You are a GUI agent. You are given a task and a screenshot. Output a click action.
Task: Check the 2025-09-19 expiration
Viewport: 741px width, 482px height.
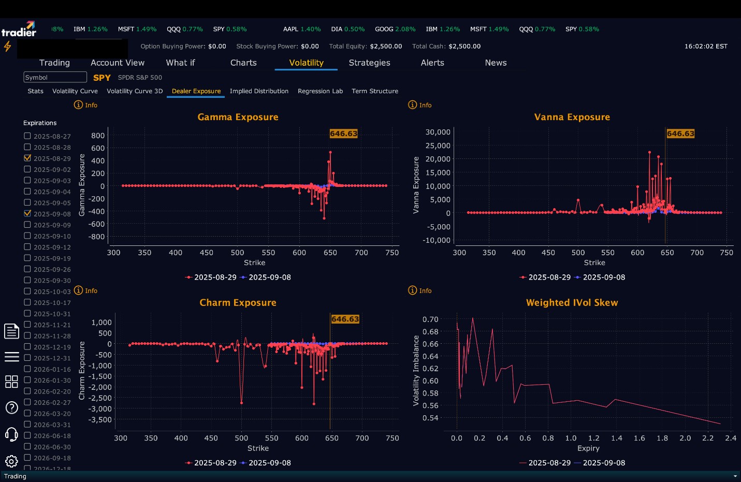coord(27,258)
